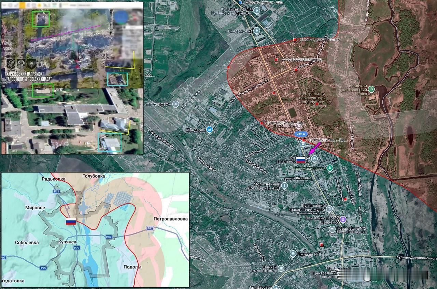The height and width of the screenshot is (289, 437).
Task: Select the Куп'янська загальноосвітня school graduation-cap icon
Action: tap(314, 158)
